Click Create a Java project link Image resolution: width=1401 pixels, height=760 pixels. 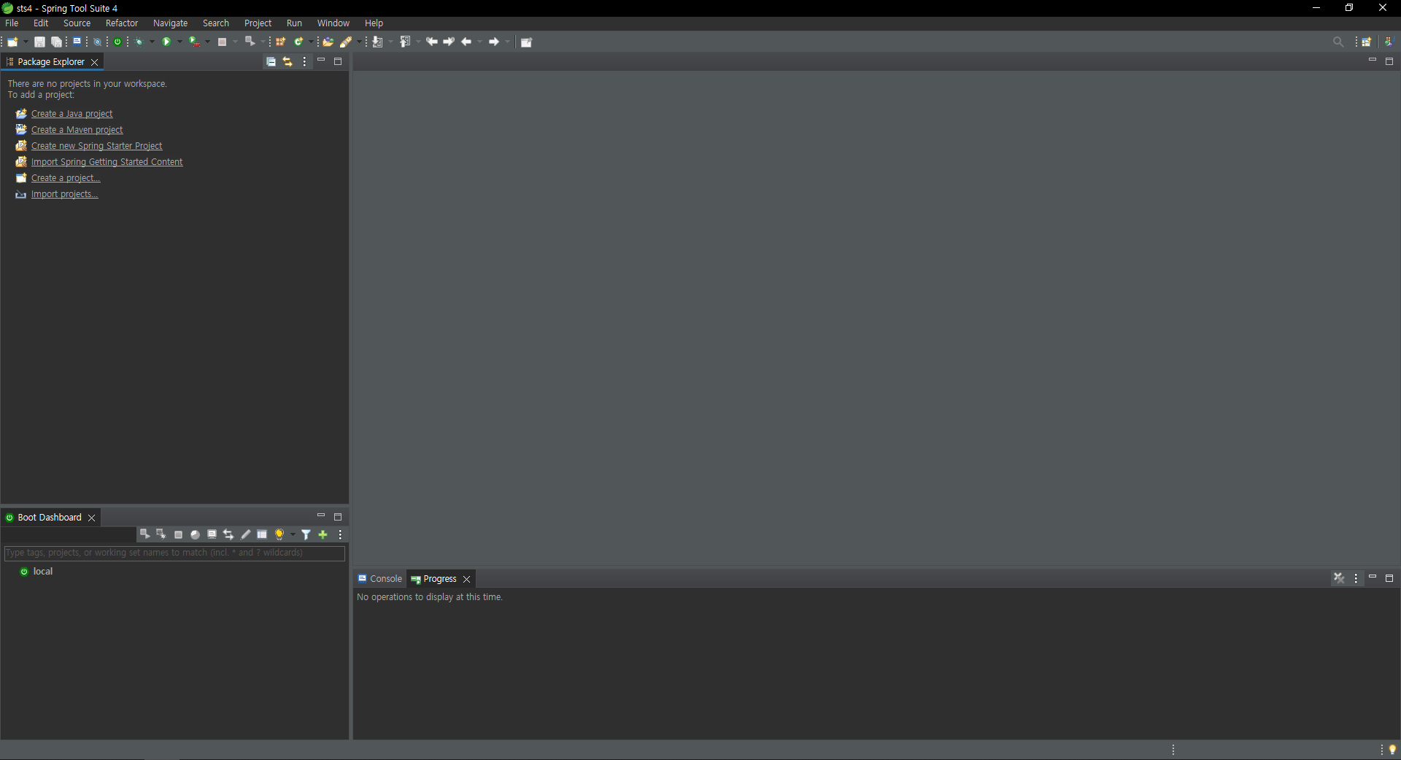coord(72,114)
